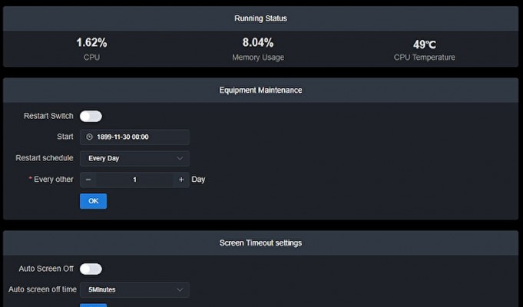Click the 49℃ CPU Temperature reading

point(424,45)
